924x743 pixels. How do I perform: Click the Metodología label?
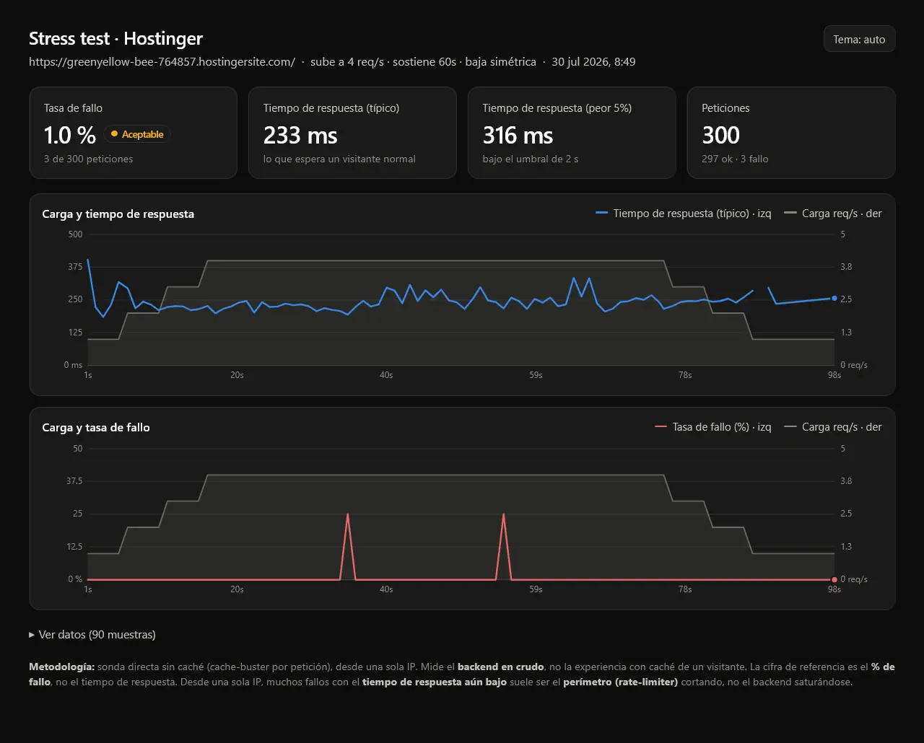(61, 667)
